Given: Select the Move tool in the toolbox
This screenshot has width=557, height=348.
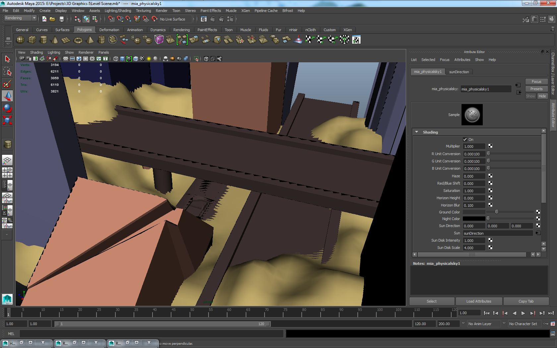Looking at the screenshot, I should pos(7,96).
